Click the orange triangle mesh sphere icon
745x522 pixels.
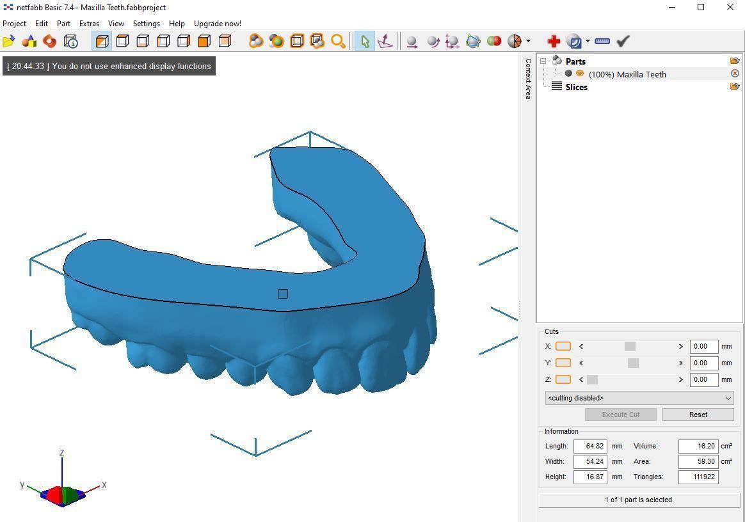(x=515, y=42)
